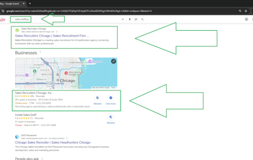Expand the Chicago map to full view

(113, 61)
